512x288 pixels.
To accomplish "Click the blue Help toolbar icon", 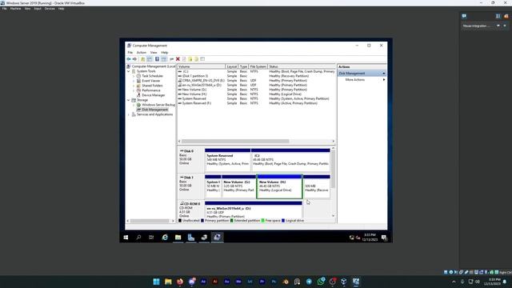I will coord(157,59).
